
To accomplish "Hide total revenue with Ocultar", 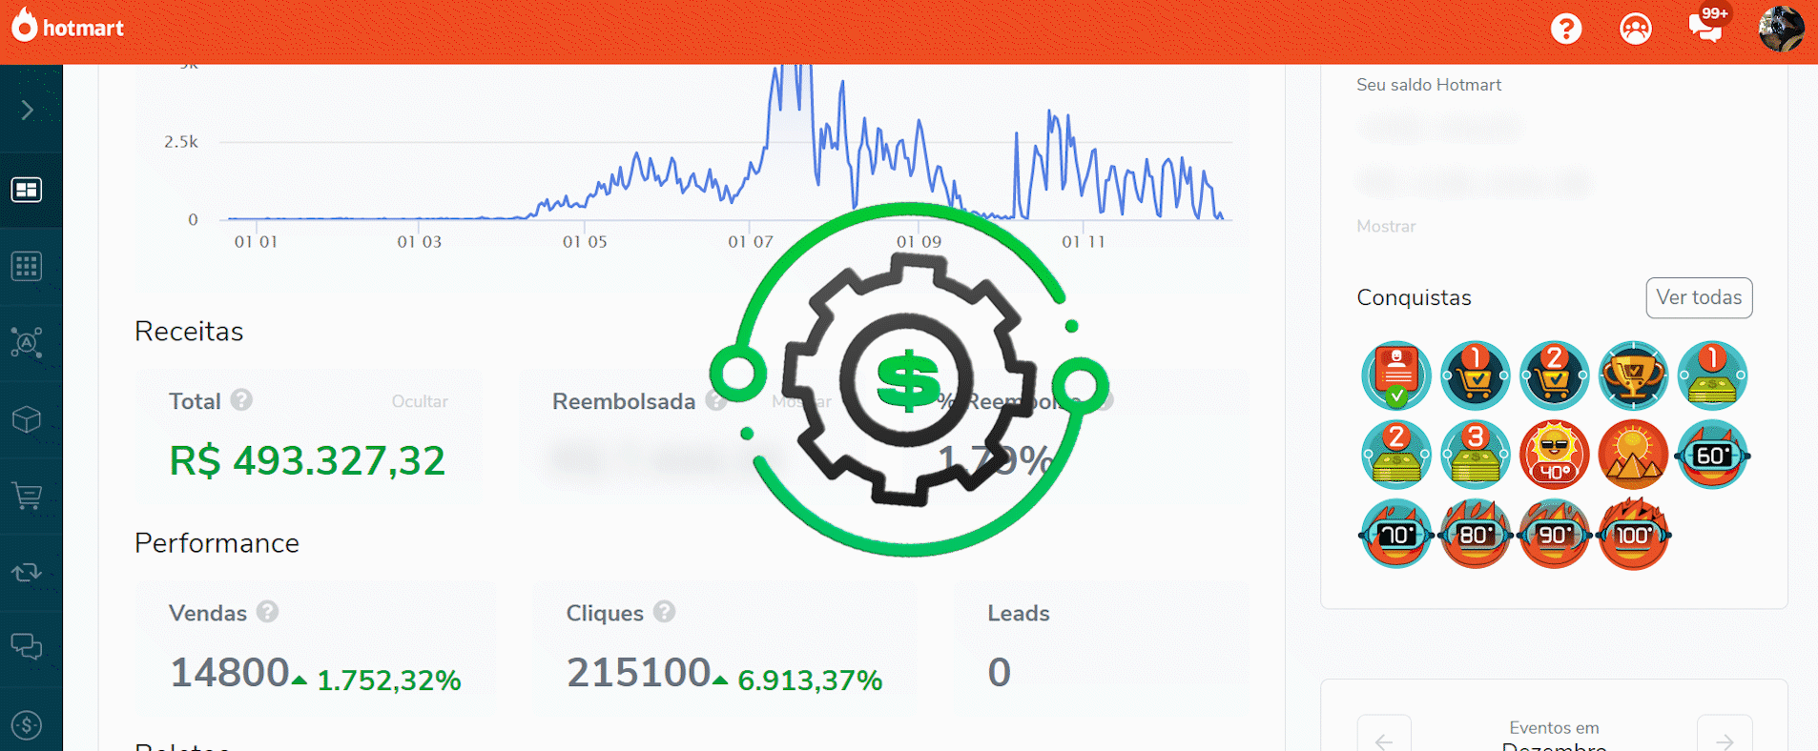I will 419,402.
